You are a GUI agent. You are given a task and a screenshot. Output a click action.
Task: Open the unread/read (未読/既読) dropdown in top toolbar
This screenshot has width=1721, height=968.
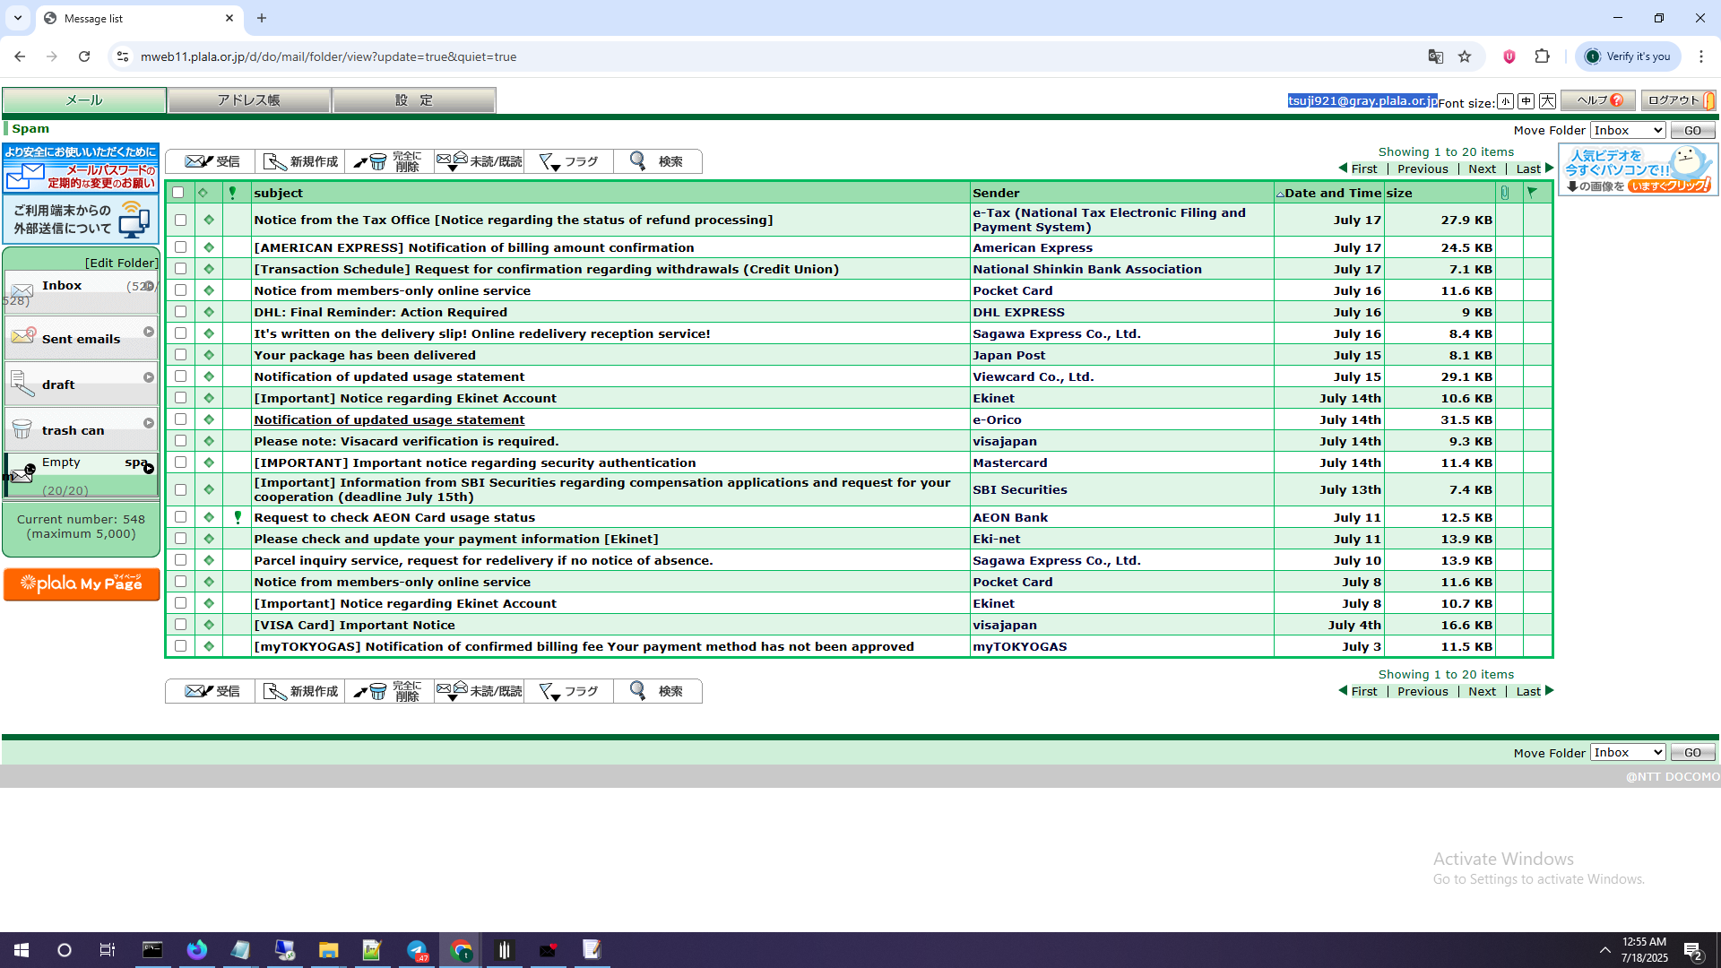coord(480,161)
